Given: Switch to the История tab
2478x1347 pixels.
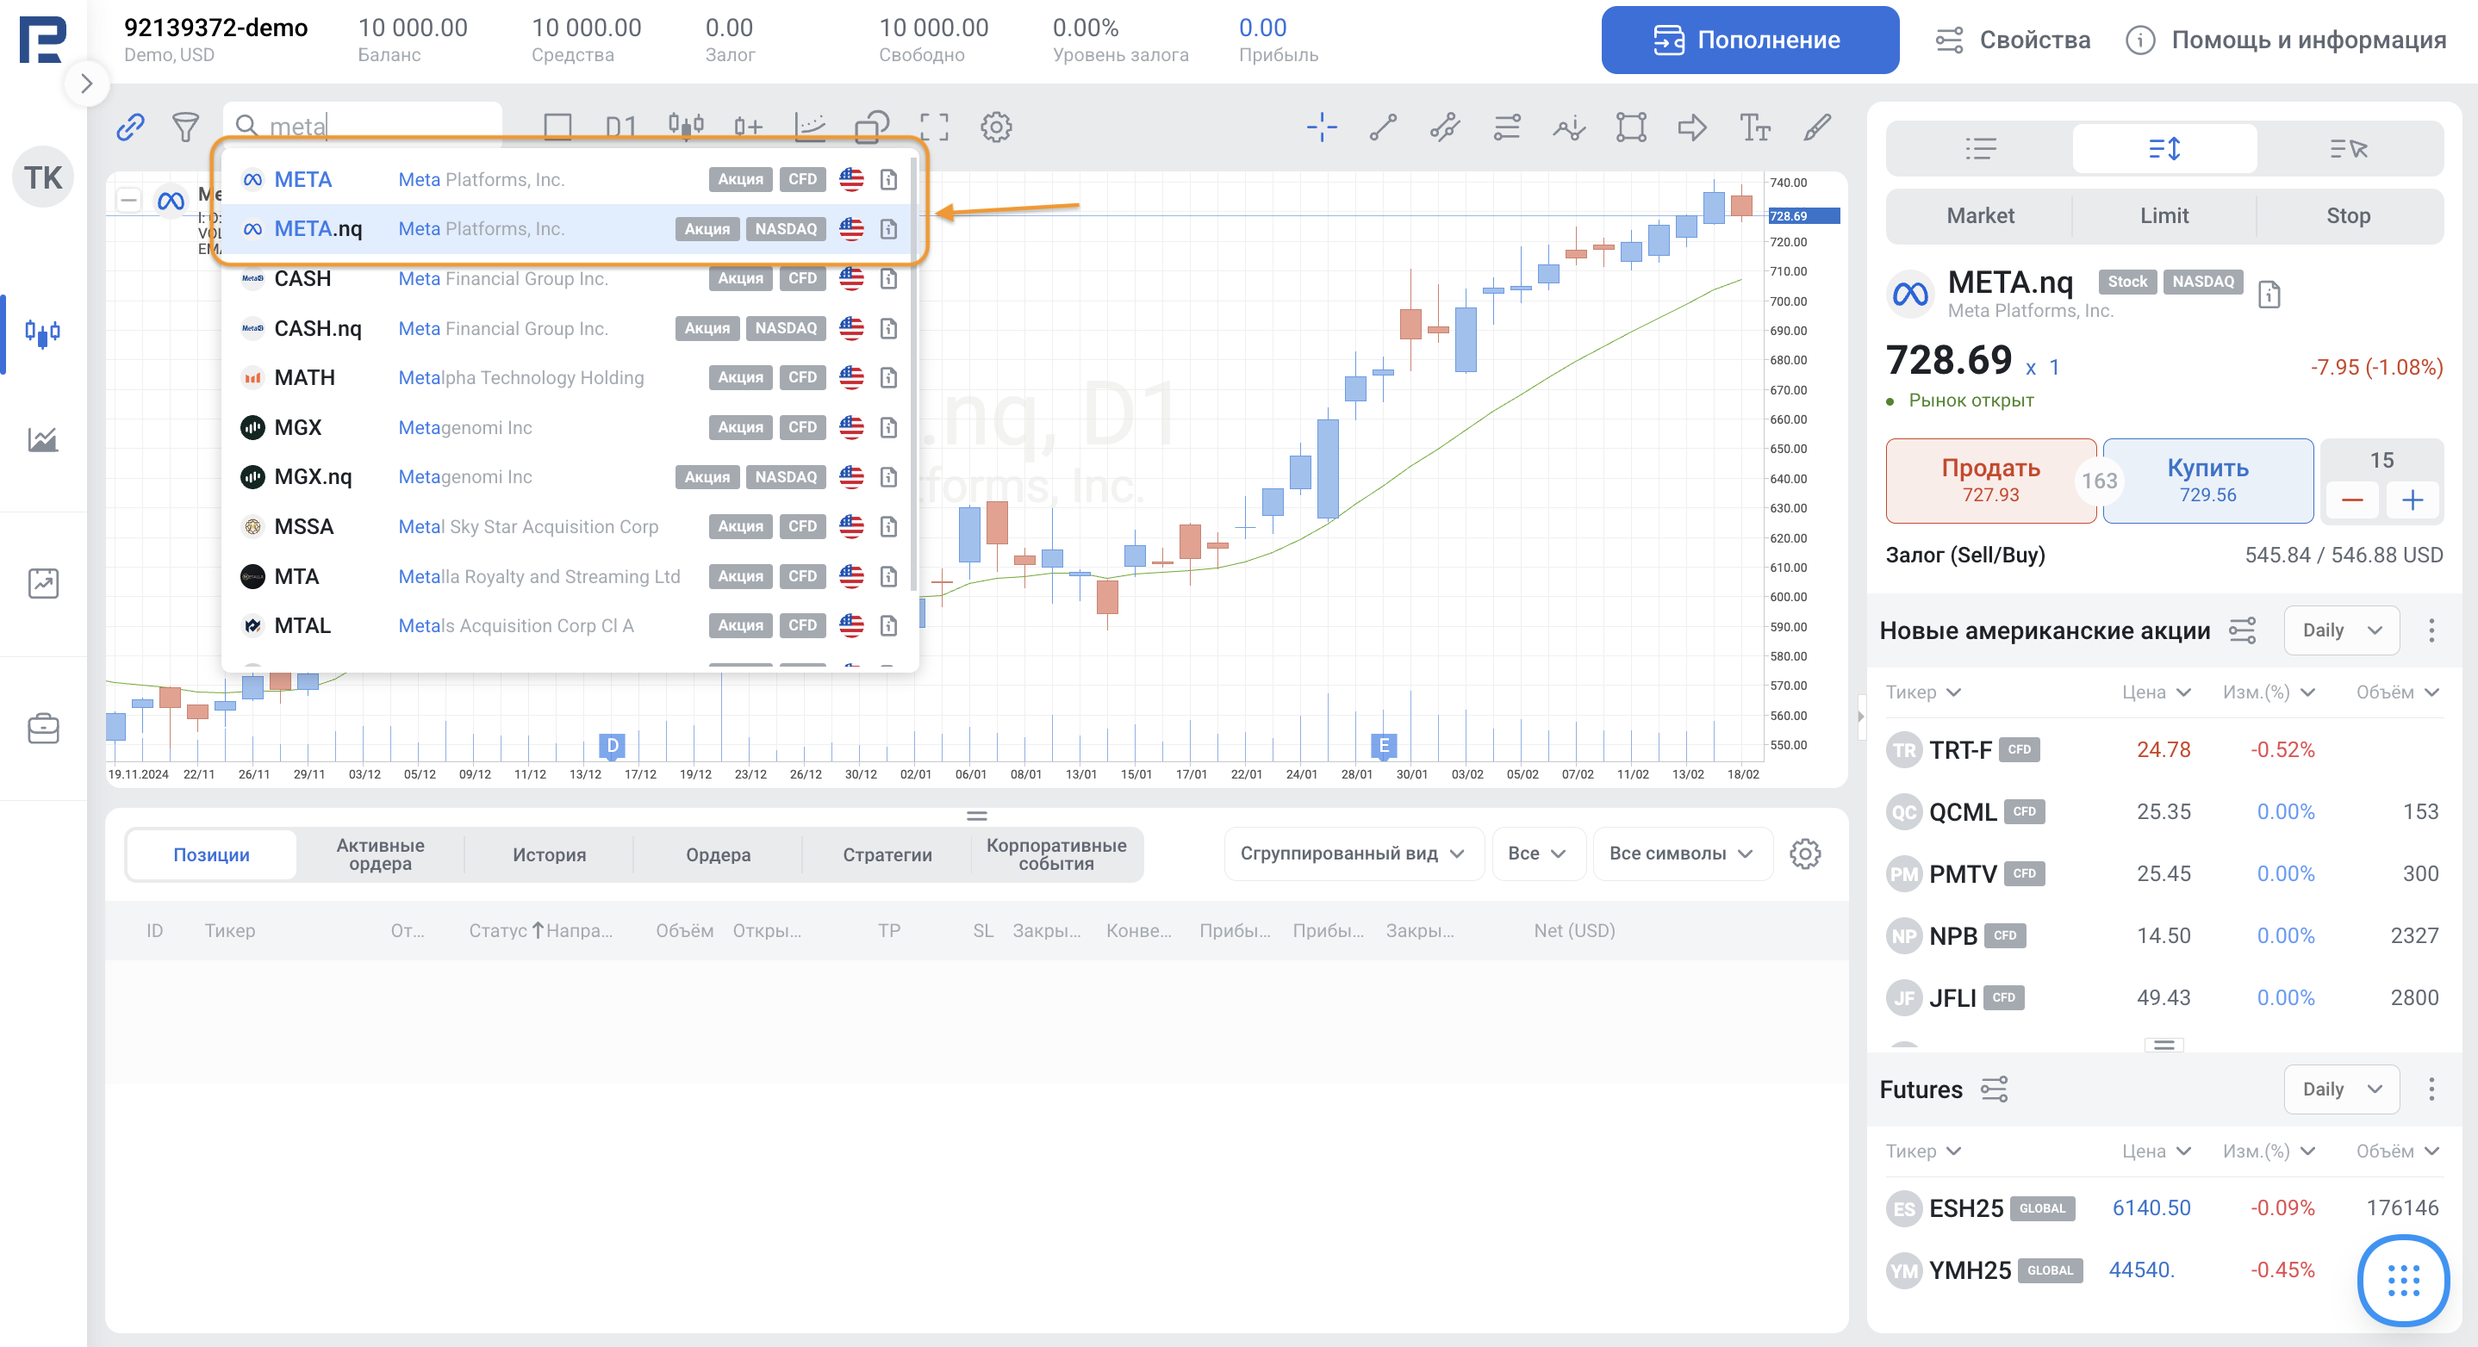Looking at the screenshot, I should [548, 854].
